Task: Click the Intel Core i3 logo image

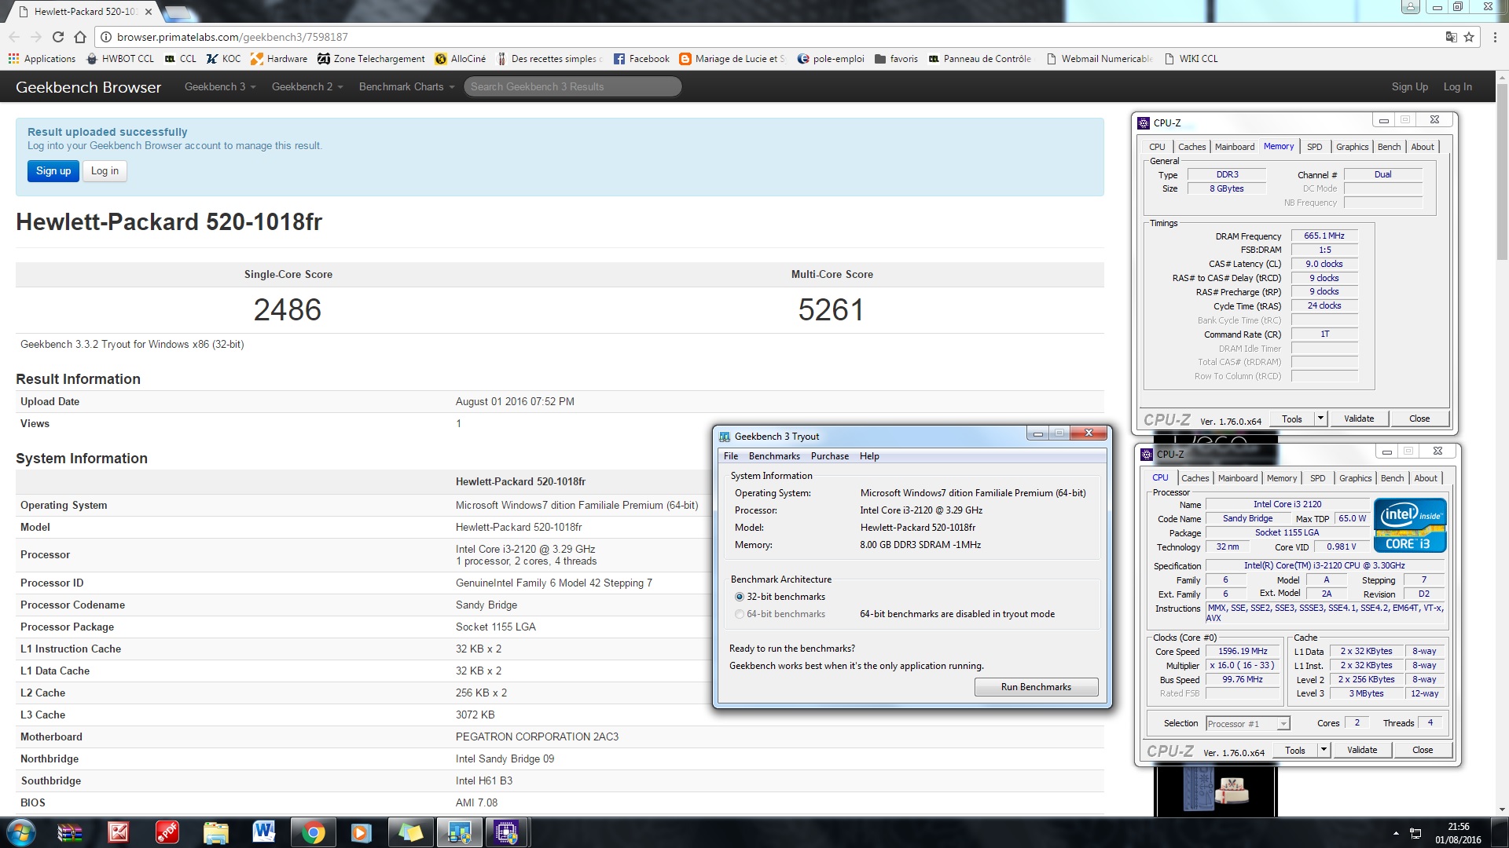Action: [x=1410, y=525]
